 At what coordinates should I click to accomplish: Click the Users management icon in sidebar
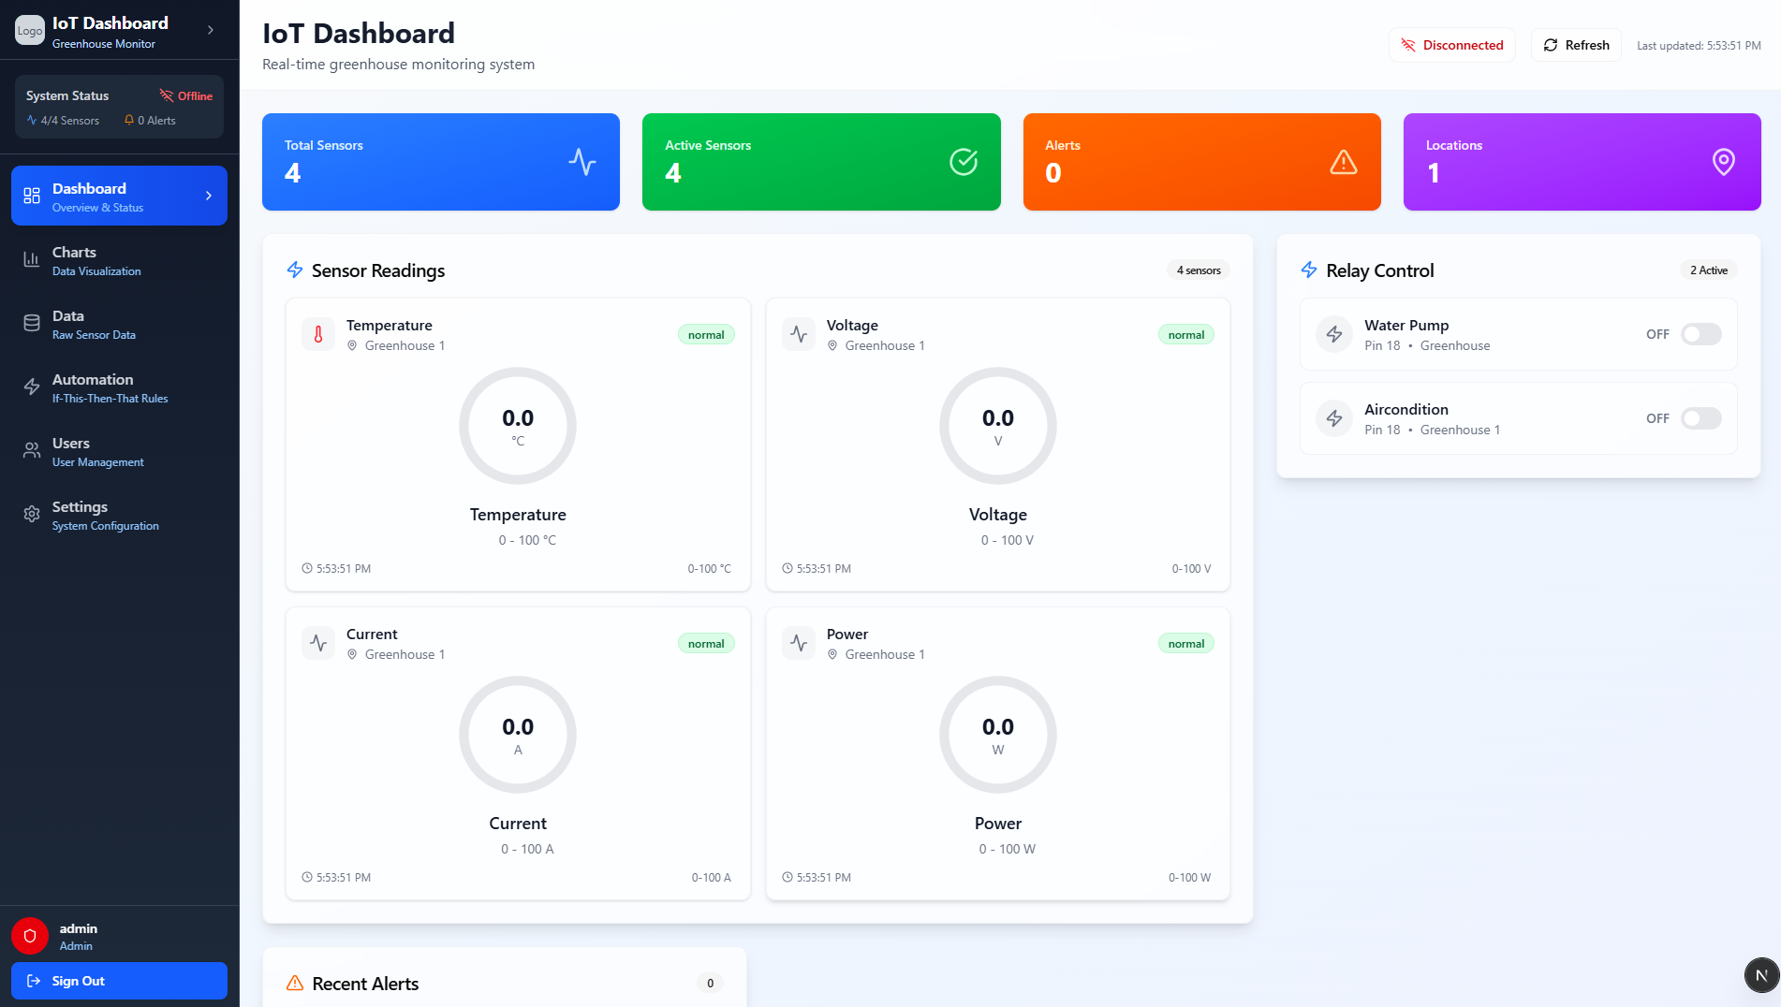pos(31,450)
